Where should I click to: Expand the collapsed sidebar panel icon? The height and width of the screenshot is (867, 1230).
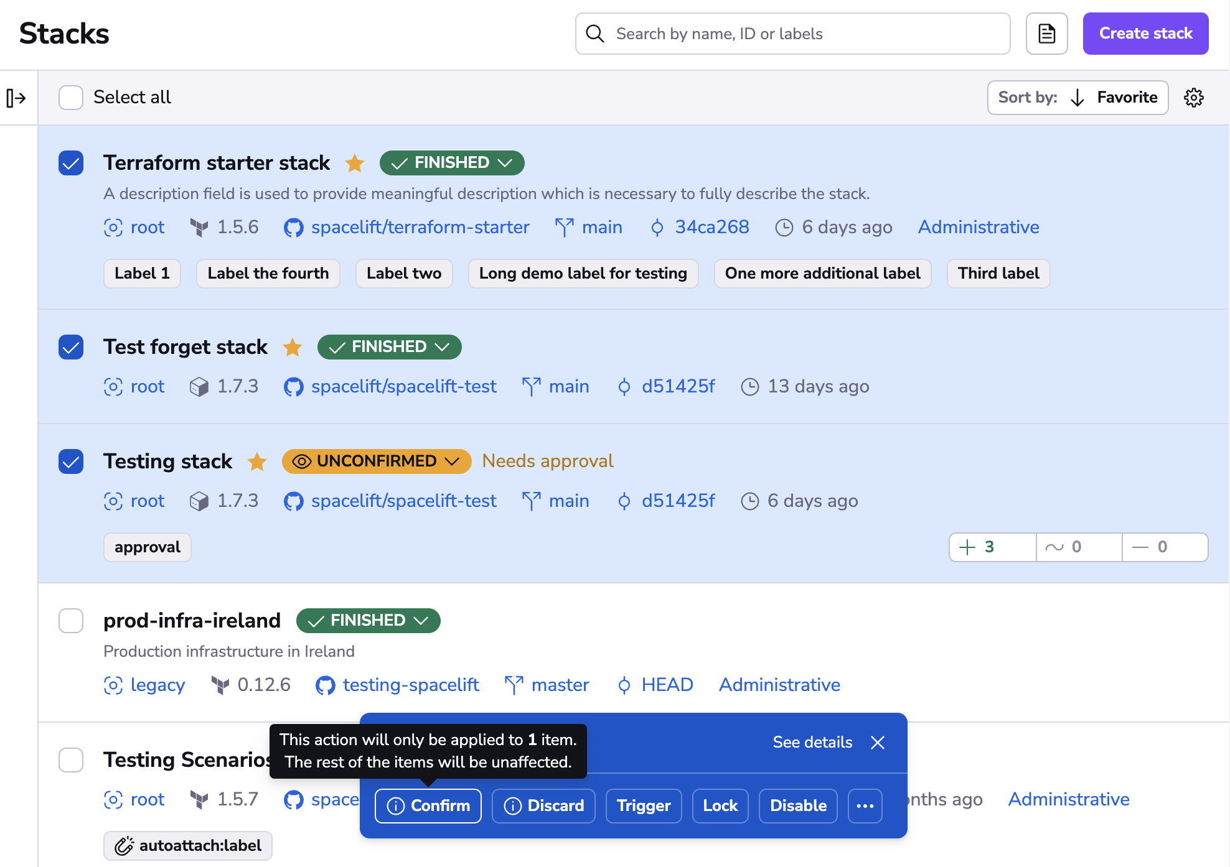[x=16, y=98]
